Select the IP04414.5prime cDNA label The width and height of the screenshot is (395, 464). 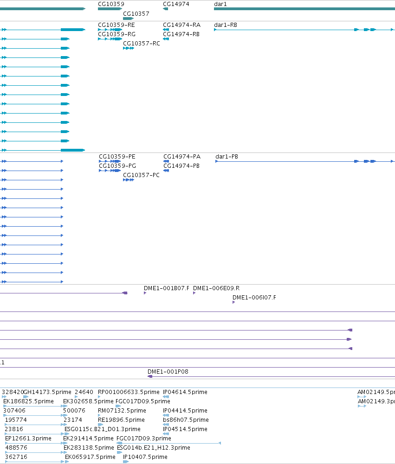(185, 411)
